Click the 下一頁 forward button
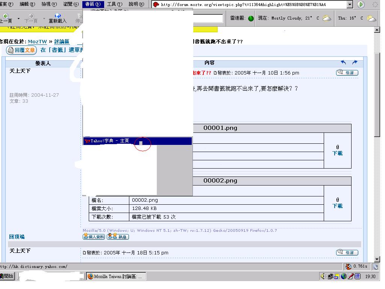 (x=31, y=18)
